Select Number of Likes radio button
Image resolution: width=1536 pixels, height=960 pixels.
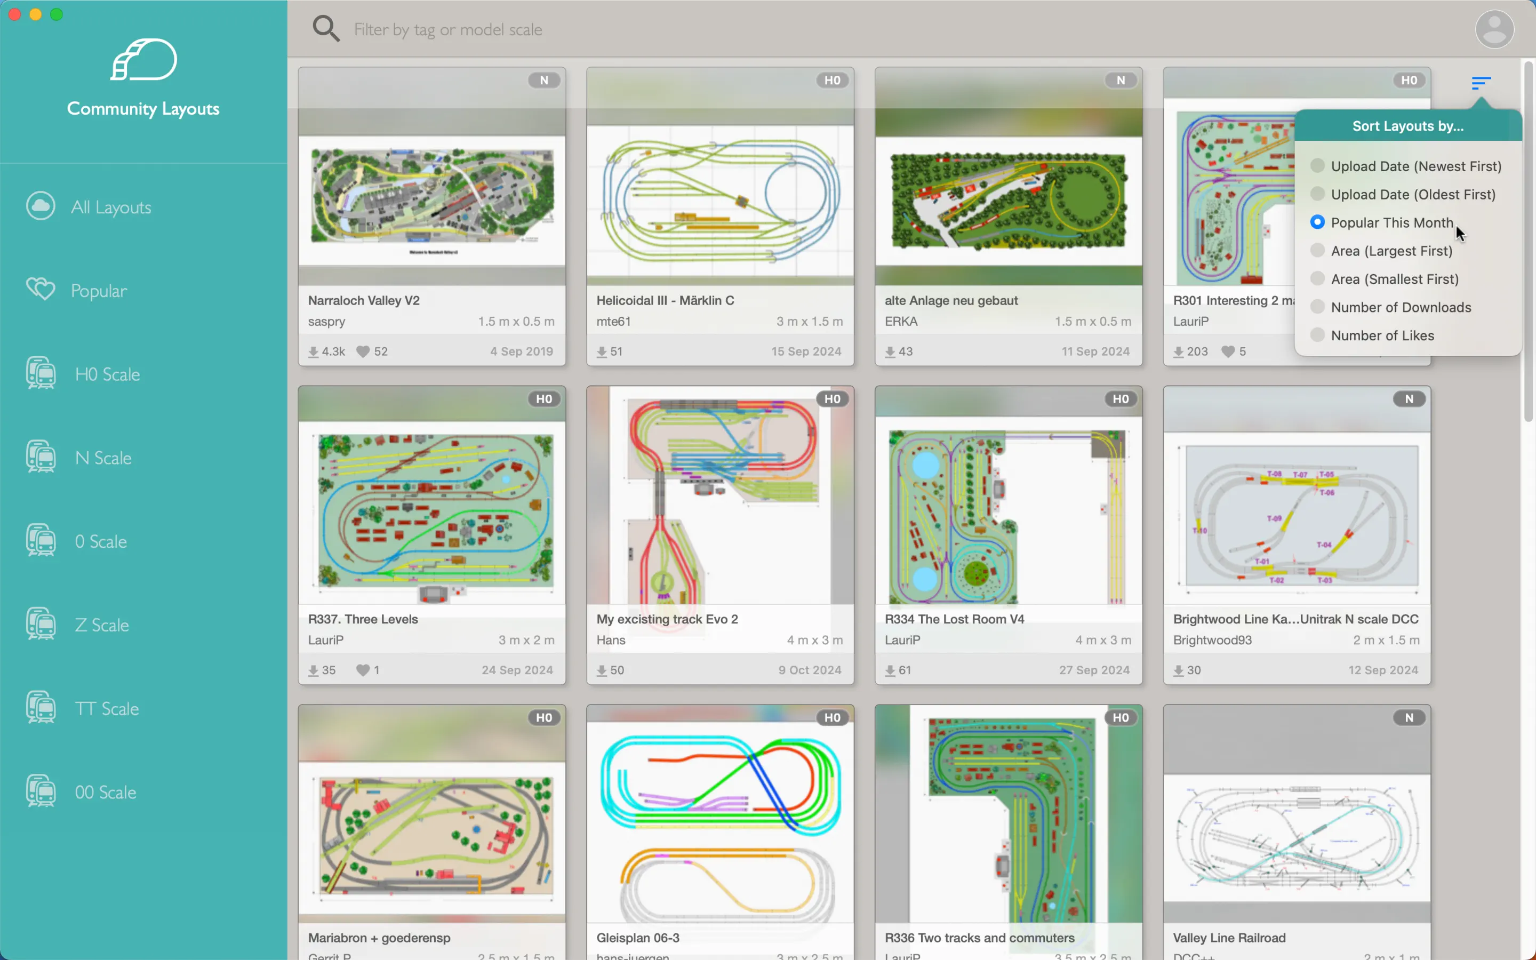(1318, 335)
